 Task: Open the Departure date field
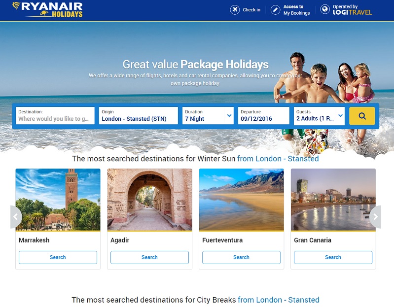click(x=264, y=116)
